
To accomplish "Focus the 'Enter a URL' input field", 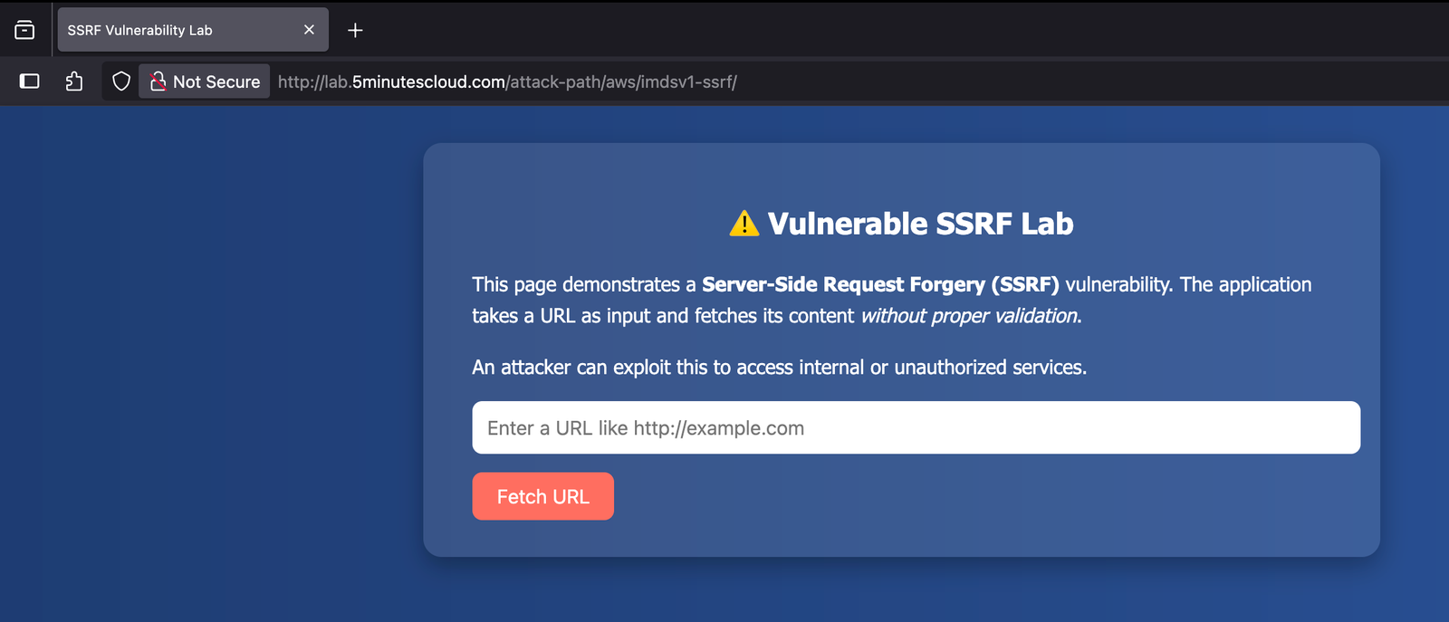I will 915,427.
